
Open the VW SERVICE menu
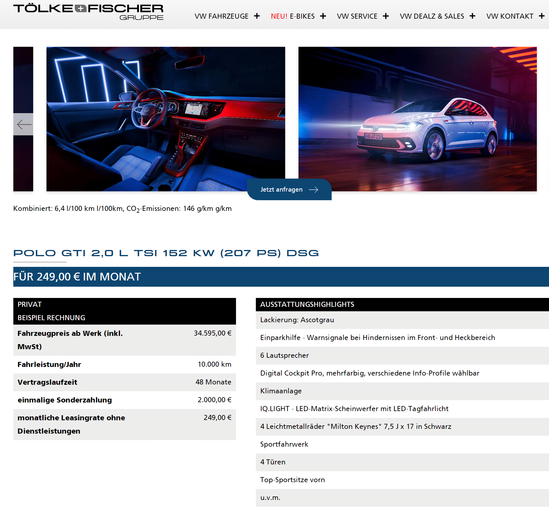click(357, 16)
